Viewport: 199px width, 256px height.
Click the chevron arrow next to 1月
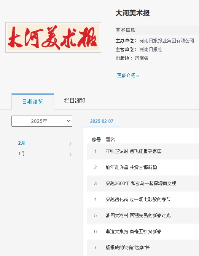tap(70, 155)
